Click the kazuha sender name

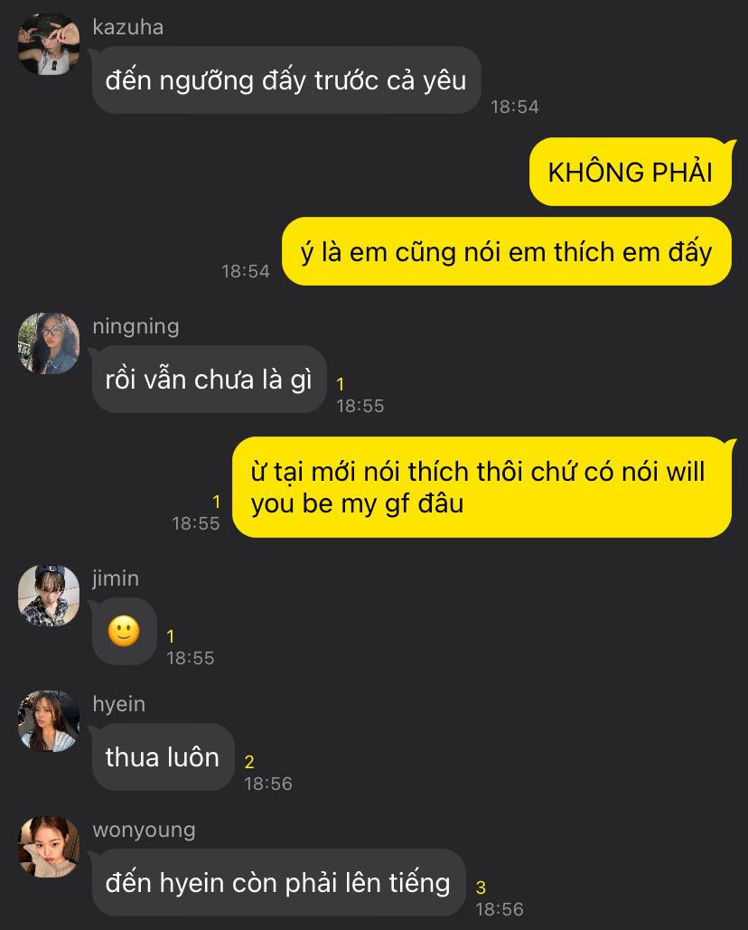[x=128, y=27]
